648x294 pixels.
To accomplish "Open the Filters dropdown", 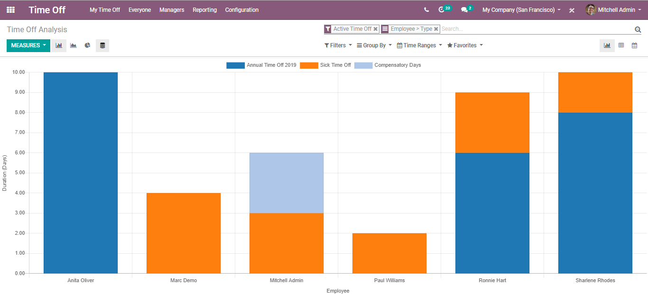I will (338, 45).
